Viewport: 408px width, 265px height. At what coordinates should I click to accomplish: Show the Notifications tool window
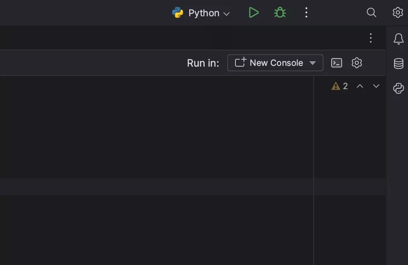click(x=398, y=39)
